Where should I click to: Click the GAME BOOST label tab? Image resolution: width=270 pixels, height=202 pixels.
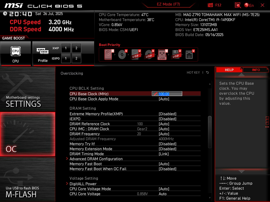(13, 38)
